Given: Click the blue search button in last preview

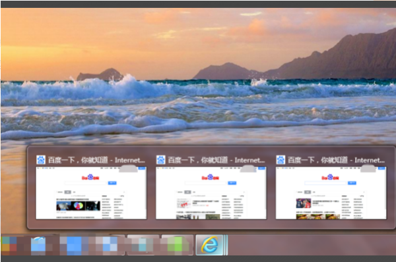Looking at the screenshot, I should (x=352, y=183).
